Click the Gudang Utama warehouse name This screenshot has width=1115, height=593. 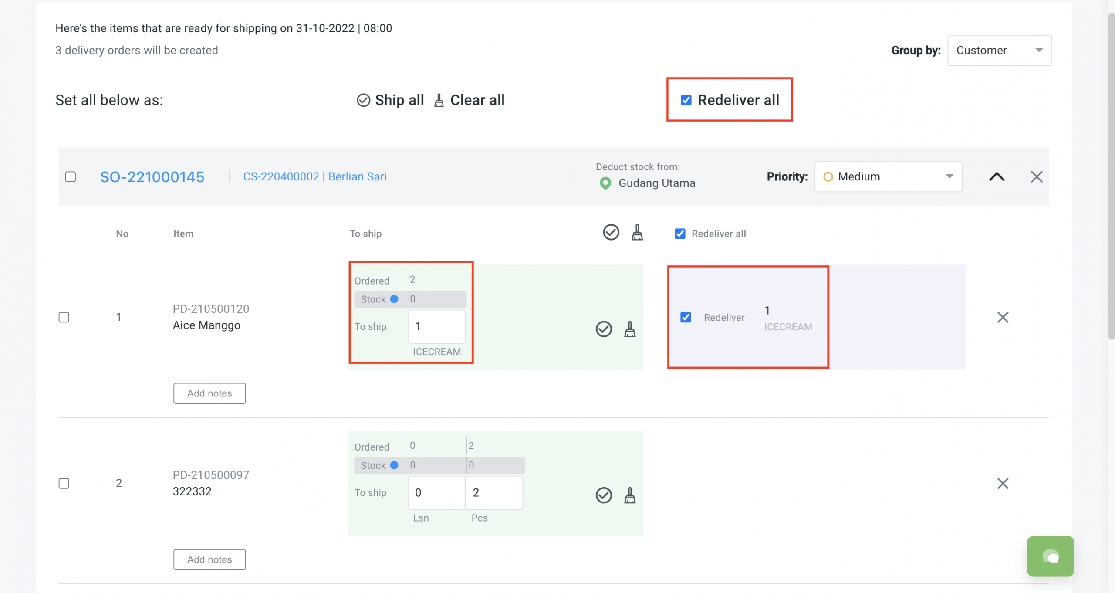(x=657, y=183)
